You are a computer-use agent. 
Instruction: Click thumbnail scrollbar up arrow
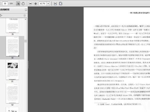pos(25,19)
